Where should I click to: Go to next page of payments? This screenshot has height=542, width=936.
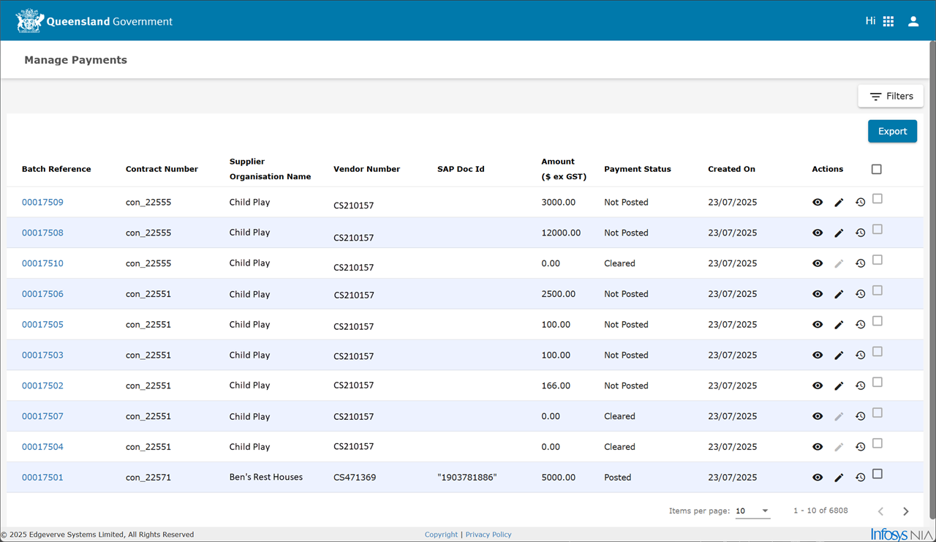click(x=906, y=511)
